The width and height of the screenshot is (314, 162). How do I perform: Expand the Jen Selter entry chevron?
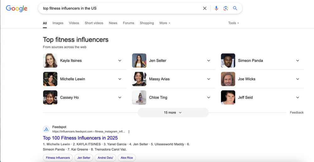click(209, 60)
